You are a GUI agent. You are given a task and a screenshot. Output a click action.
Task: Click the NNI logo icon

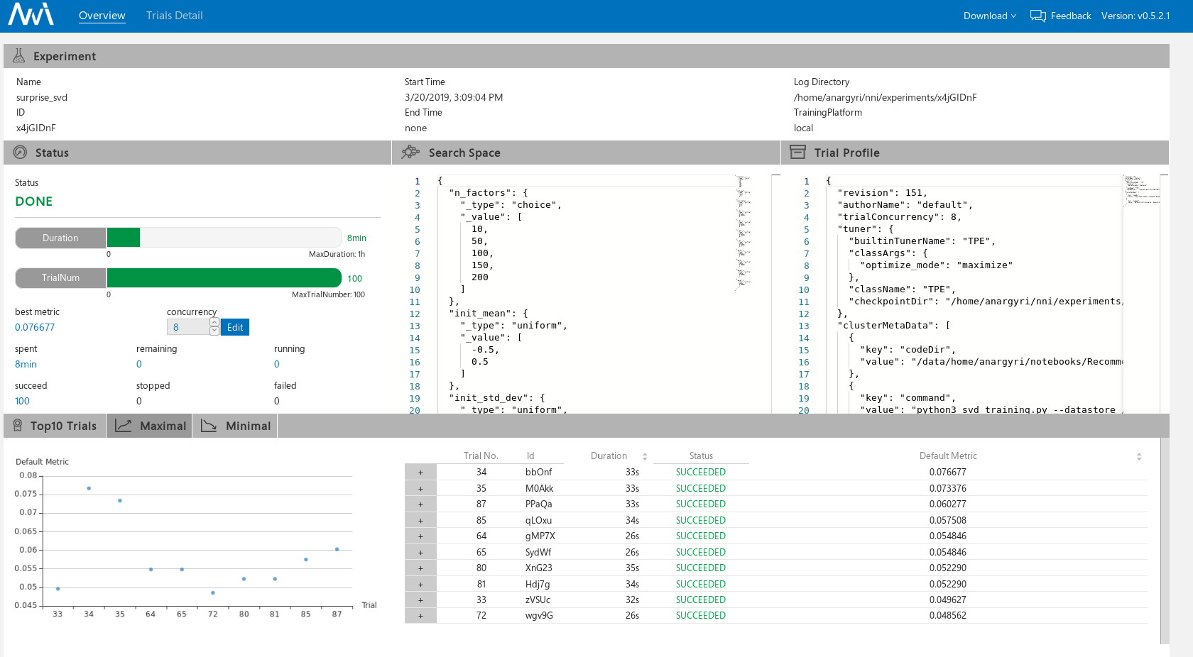(31, 14)
